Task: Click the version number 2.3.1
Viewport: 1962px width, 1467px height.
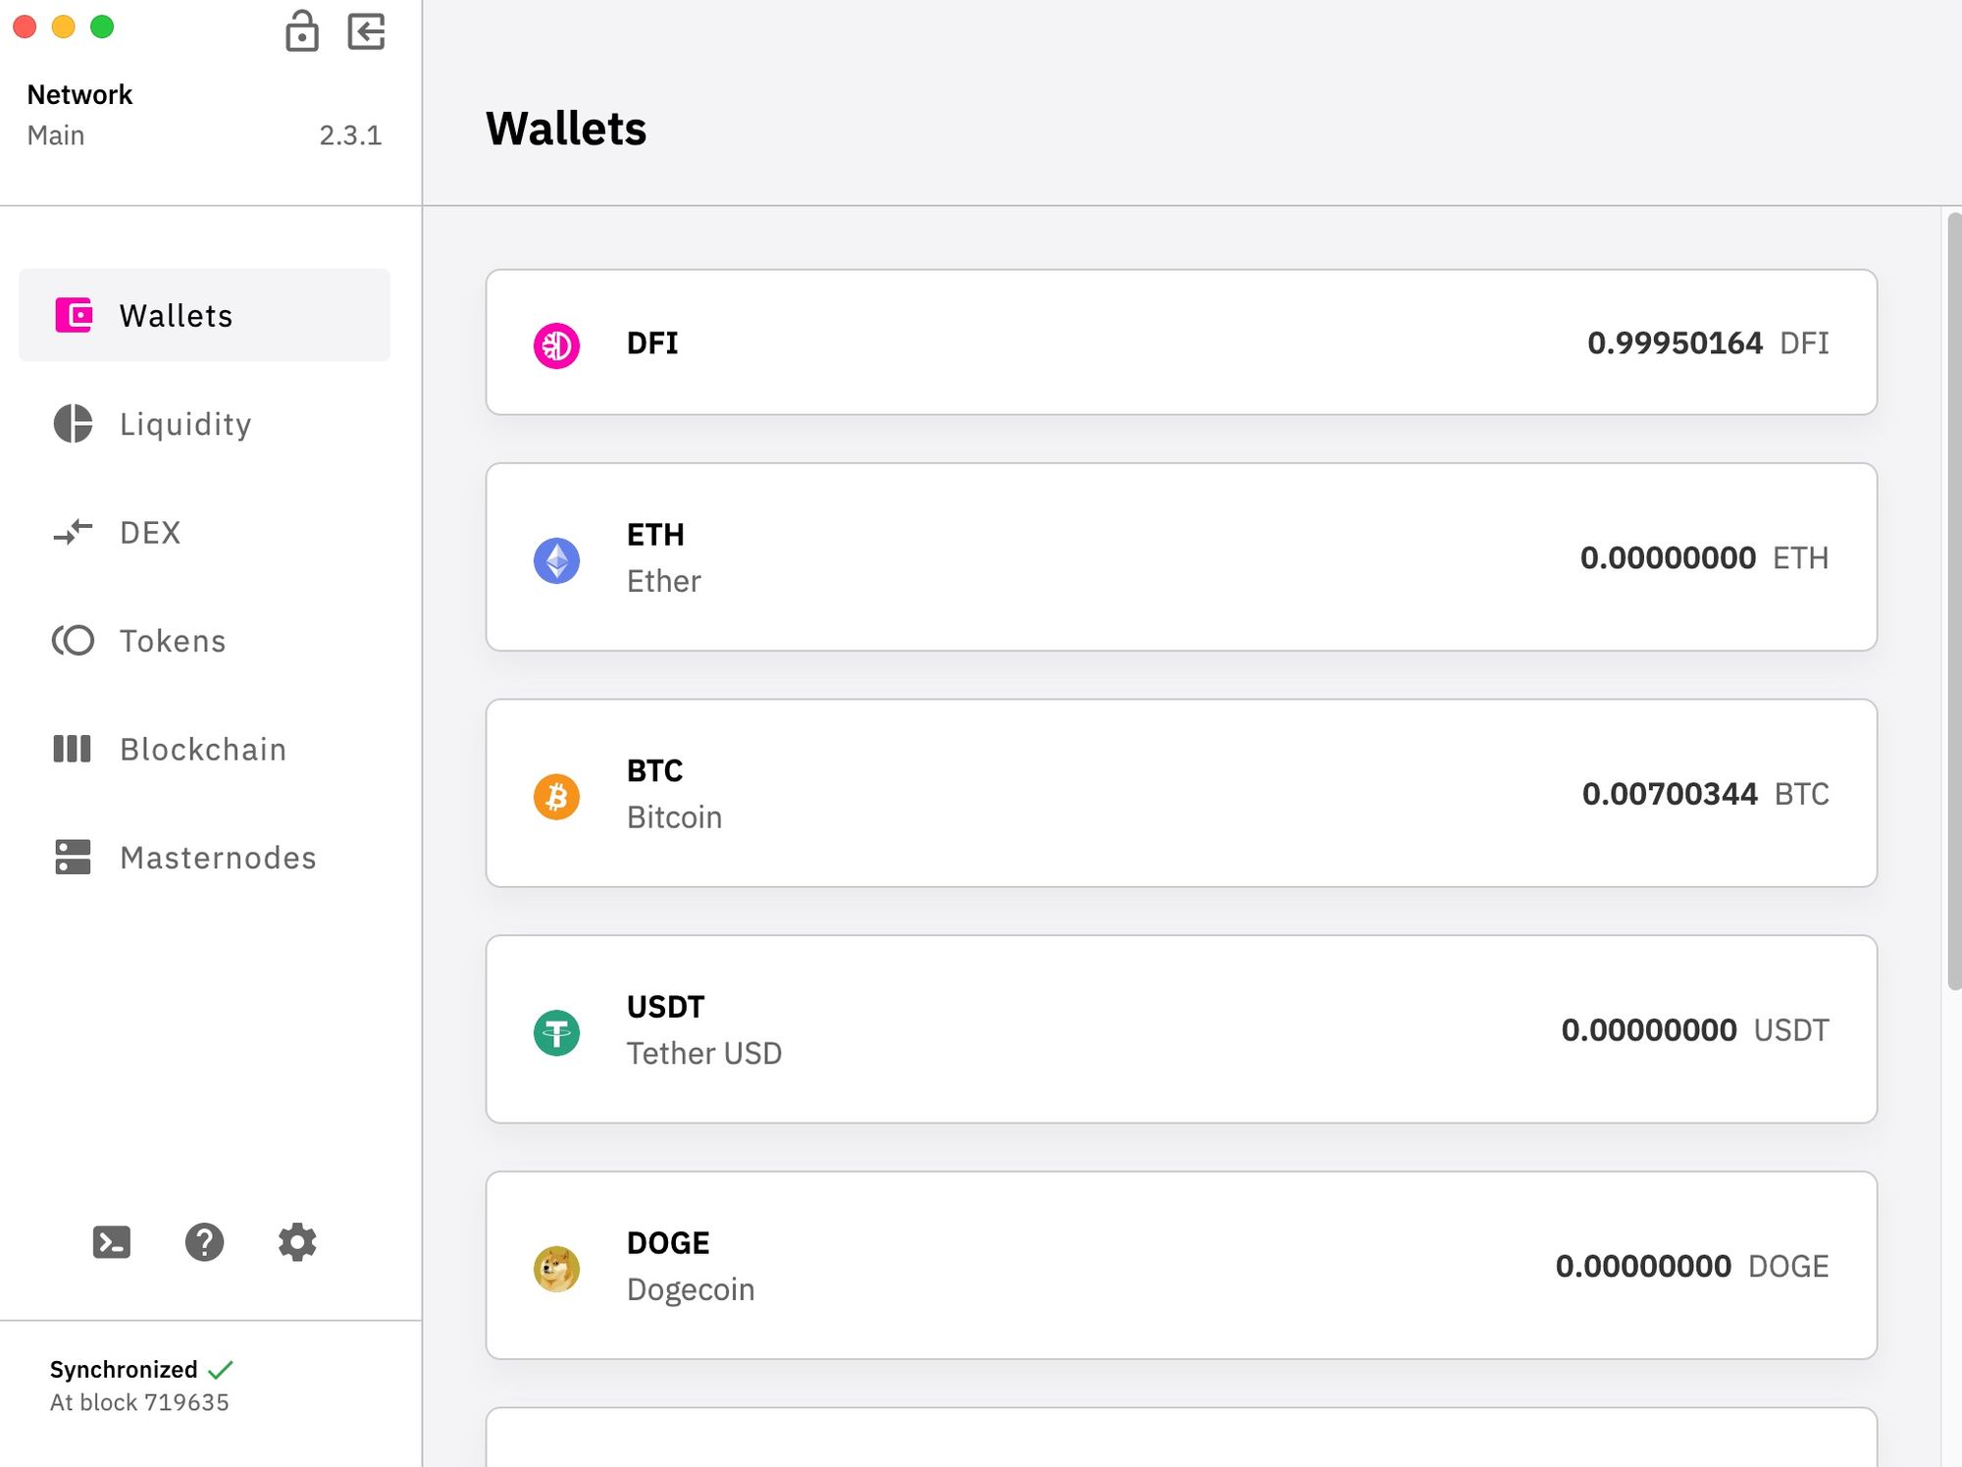Action: click(x=350, y=135)
